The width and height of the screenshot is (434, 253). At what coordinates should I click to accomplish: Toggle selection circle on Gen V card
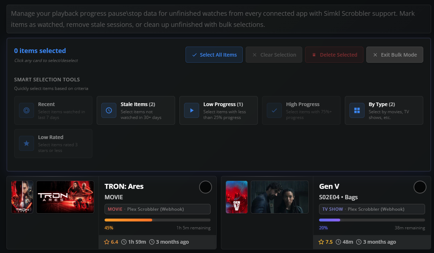coord(420,187)
